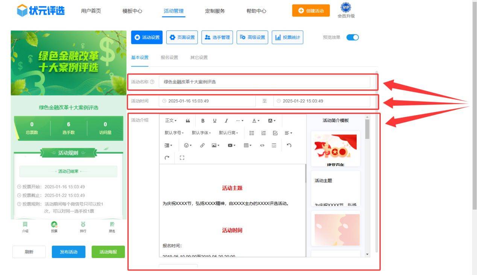Image resolution: width=477 pixels, height=275 pixels.
Task: Enter fullscreen editing mode
Action: 182,158
